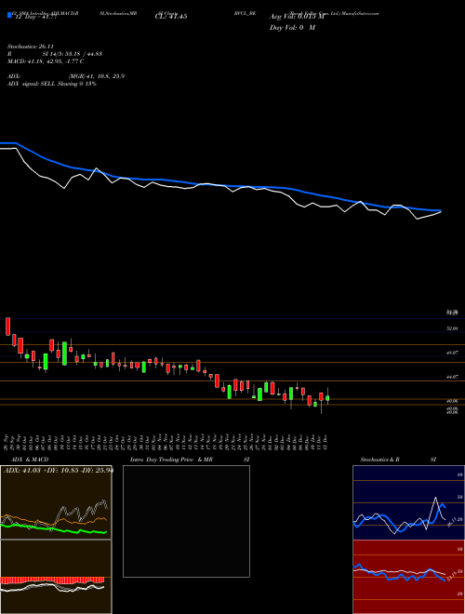
Task: Click the BVCL_BE ticker symbol
Action: tap(245, 13)
